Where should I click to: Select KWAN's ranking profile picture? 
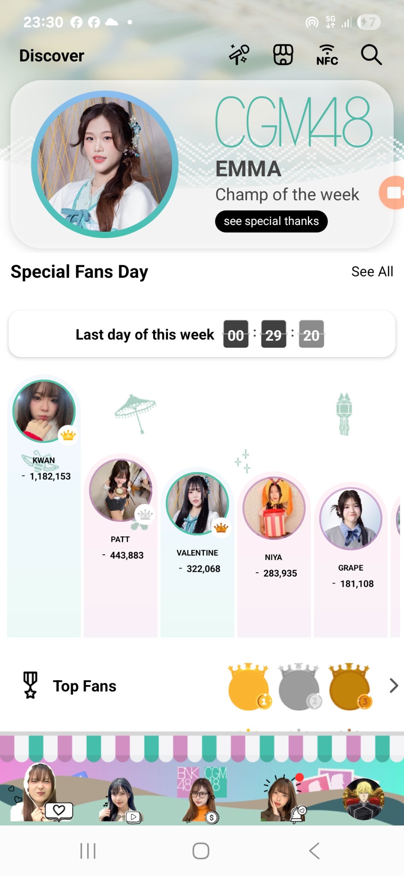pos(44,411)
